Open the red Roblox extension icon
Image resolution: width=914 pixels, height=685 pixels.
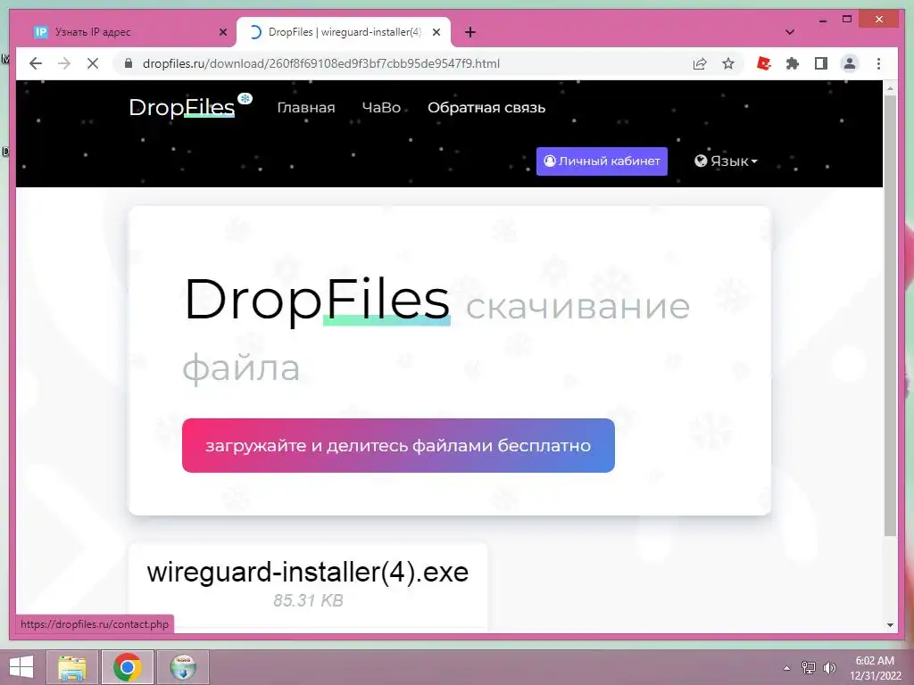[764, 63]
